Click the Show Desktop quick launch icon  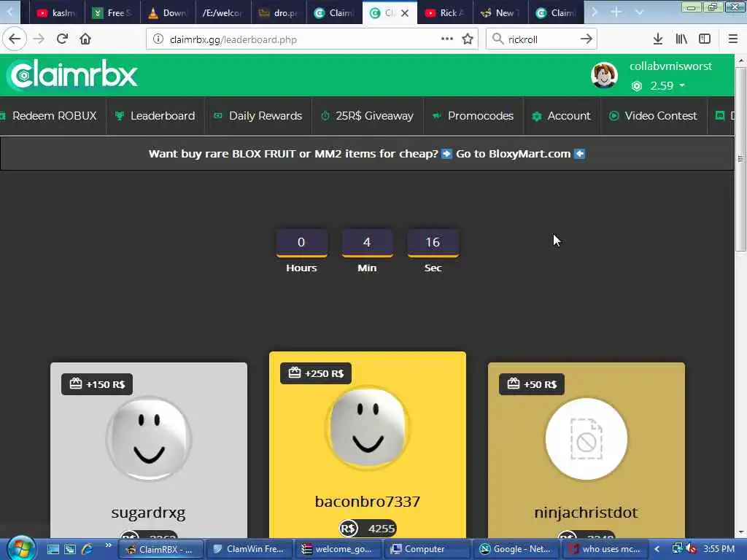53,549
